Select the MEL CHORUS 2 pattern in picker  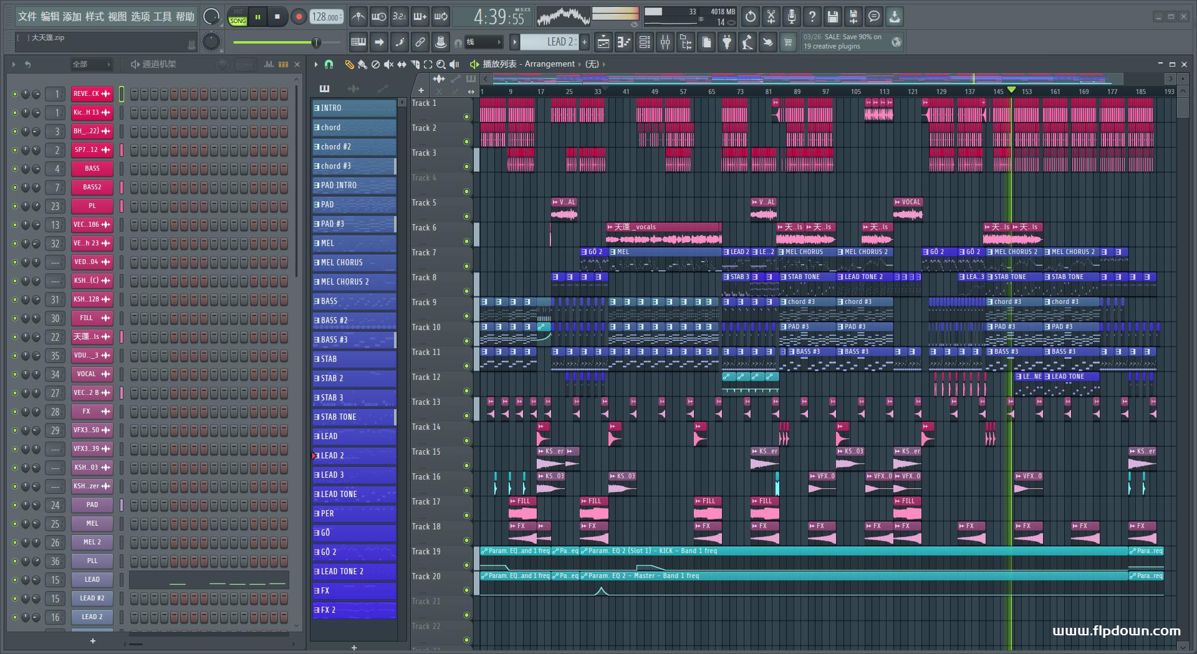click(x=354, y=282)
